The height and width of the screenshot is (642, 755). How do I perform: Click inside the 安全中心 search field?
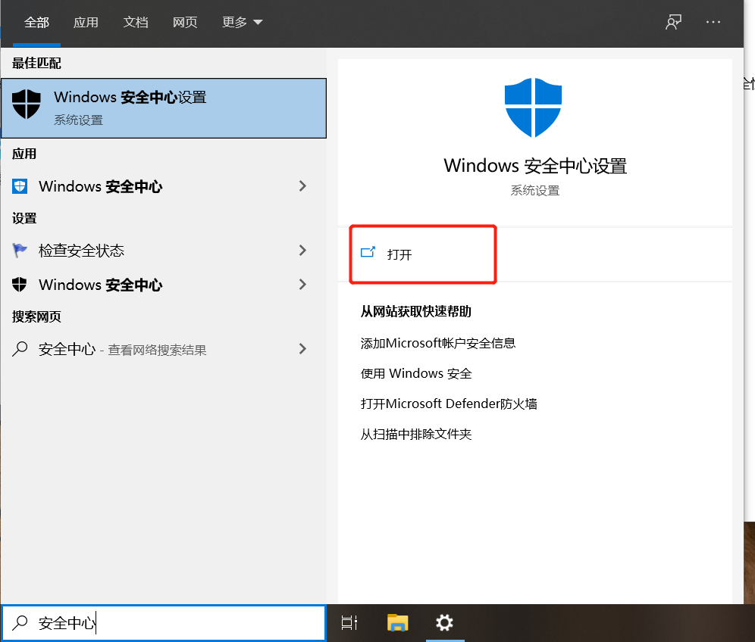click(x=152, y=622)
